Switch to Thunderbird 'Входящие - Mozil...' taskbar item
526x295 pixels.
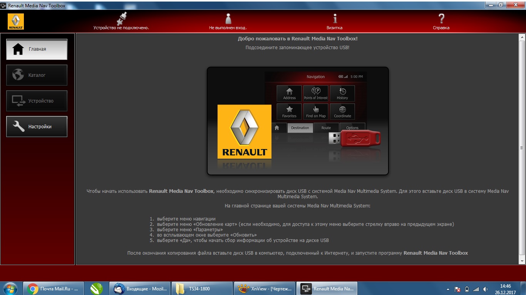click(x=140, y=288)
